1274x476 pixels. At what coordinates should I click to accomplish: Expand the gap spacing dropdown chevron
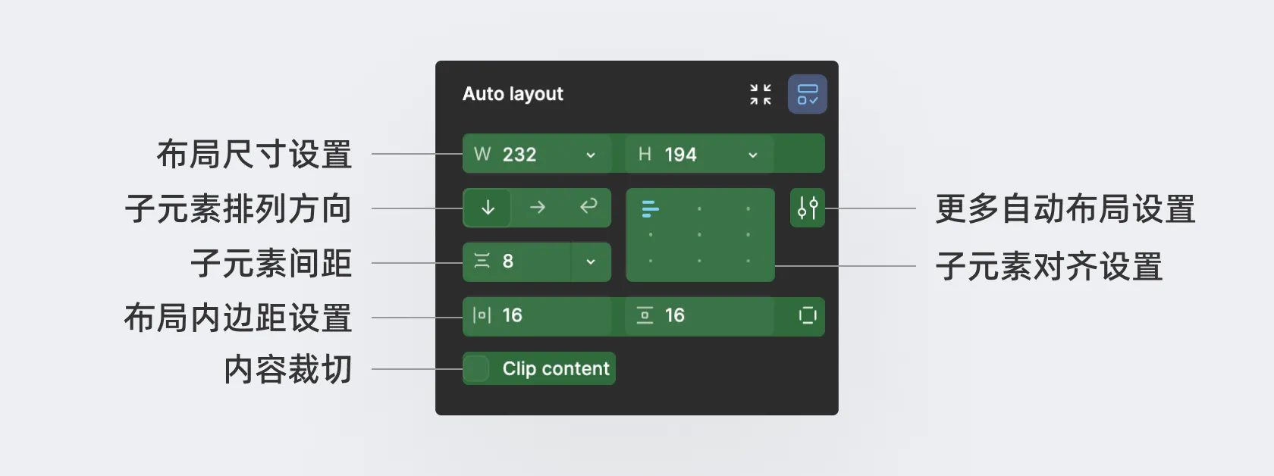(591, 262)
